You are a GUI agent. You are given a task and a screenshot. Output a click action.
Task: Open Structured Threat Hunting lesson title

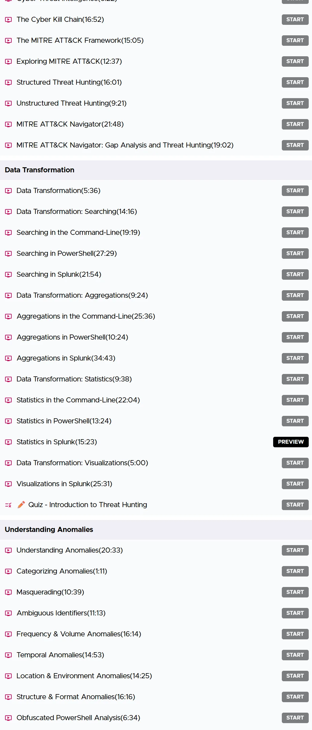[69, 82]
